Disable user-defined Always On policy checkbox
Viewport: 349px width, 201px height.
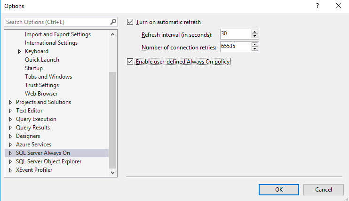pos(130,62)
